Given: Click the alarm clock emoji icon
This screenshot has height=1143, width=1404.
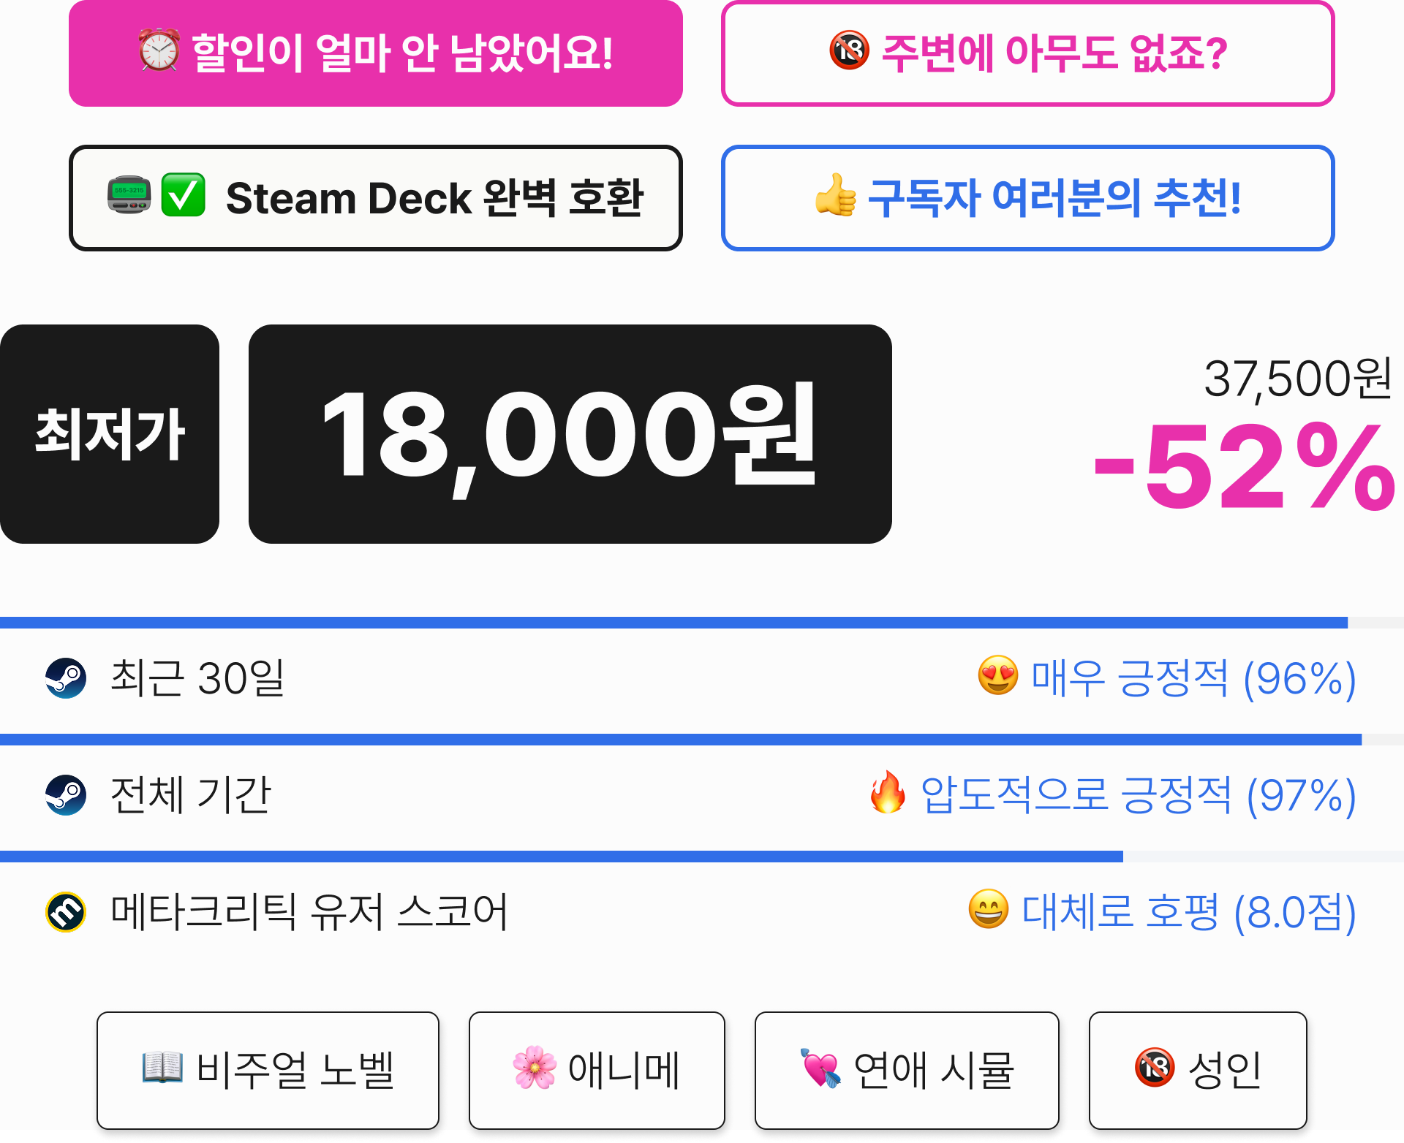Looking at the screenshot, I should [159, 50].
